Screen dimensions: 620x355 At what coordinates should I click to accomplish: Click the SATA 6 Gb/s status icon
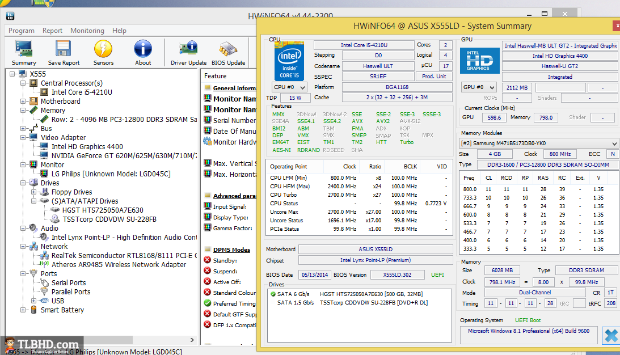[273, 294]
